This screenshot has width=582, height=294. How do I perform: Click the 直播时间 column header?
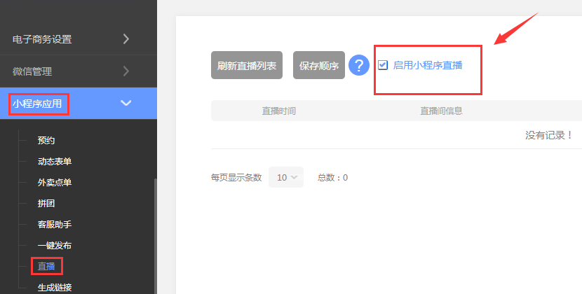pos(278,111)
